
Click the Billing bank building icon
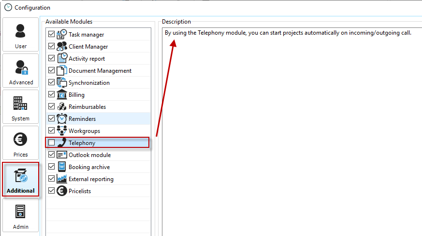[x=61, y=95]
